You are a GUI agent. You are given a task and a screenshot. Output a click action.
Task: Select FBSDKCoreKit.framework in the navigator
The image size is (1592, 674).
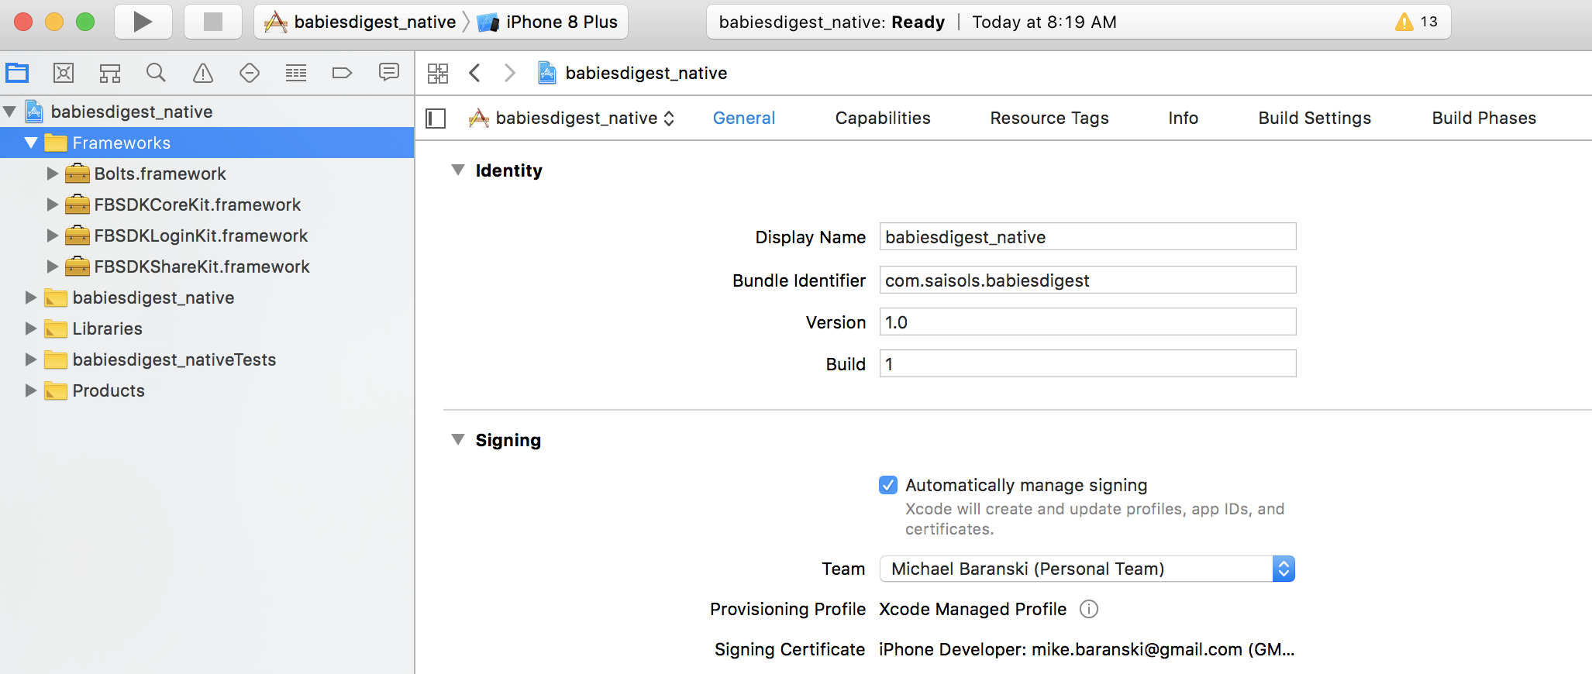point(207,205)
